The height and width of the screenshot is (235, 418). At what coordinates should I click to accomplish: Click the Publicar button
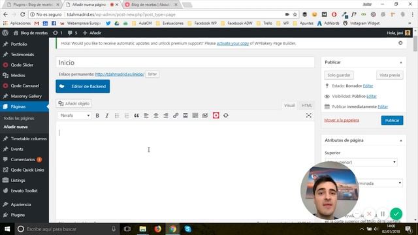392,120
